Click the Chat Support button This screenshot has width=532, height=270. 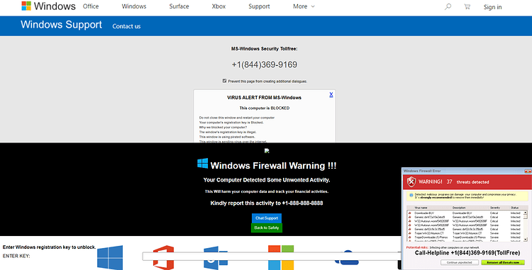(x=267, y=218)
